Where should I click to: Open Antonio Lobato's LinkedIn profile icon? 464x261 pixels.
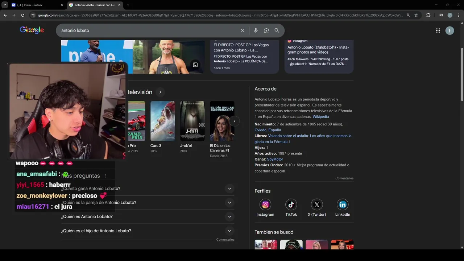point(343,204)
